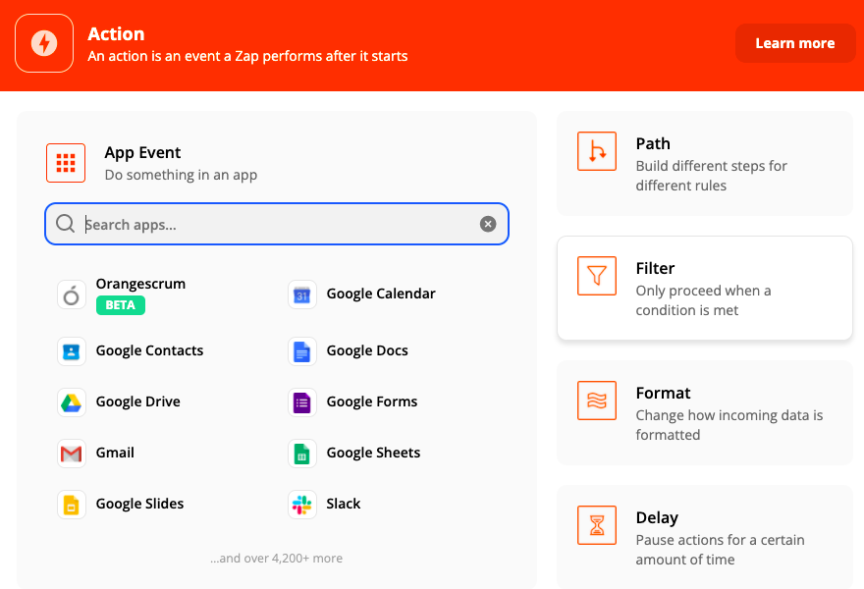Click the App Event grid icon
Screen dimensions: 864x589
[x=66, y=163]
